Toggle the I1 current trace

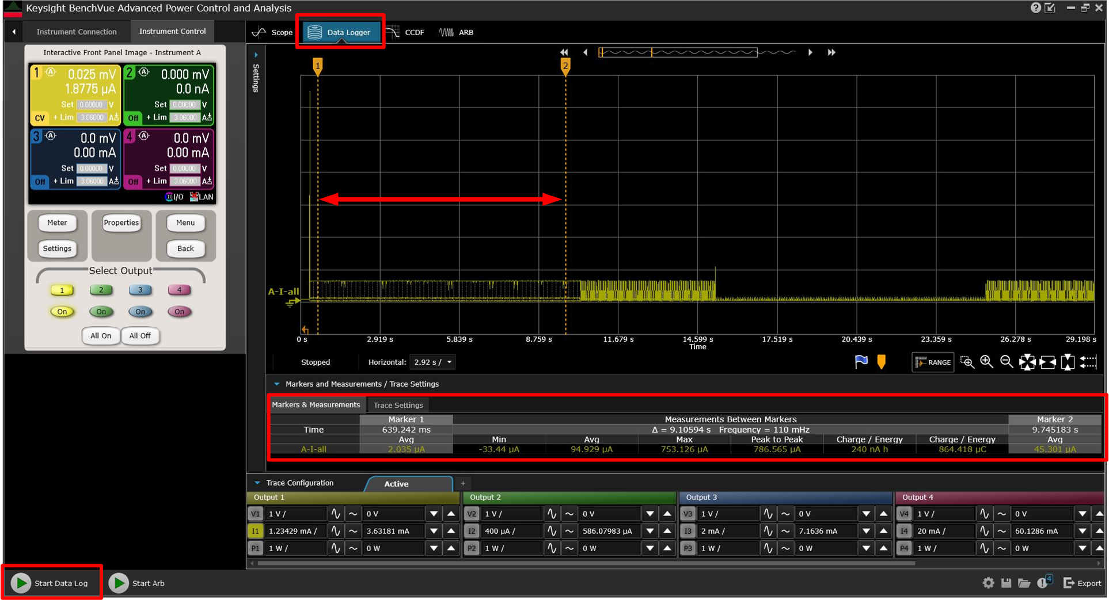255,531
